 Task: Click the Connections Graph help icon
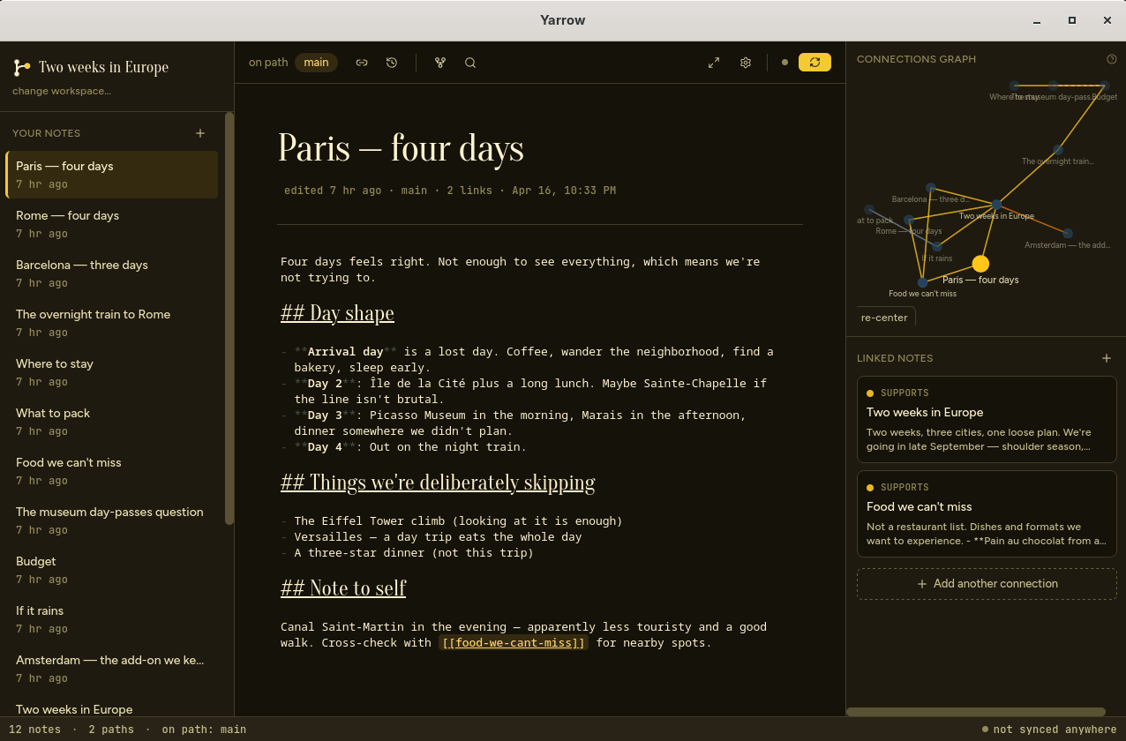point(1112,59)
